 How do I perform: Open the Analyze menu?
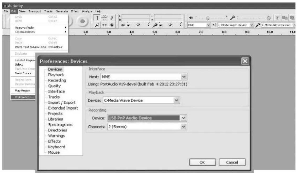[x=87, y=11]
